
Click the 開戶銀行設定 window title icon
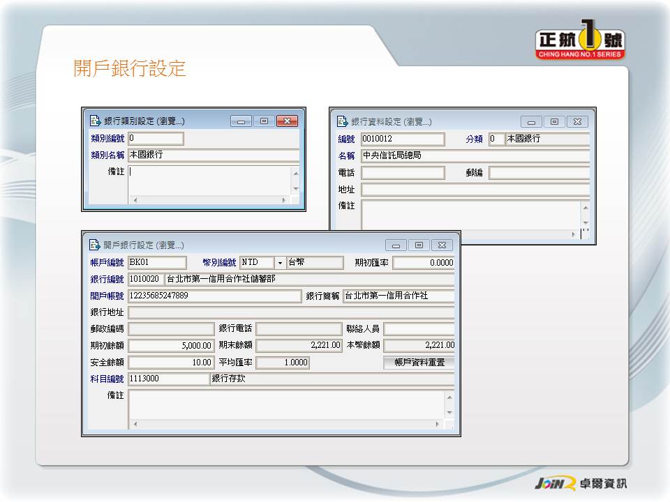click(94, 245)
